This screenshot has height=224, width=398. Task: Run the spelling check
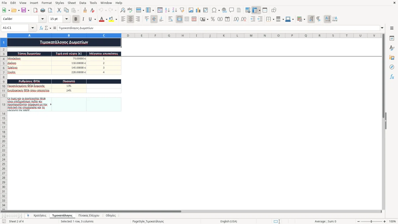point(130,10)
